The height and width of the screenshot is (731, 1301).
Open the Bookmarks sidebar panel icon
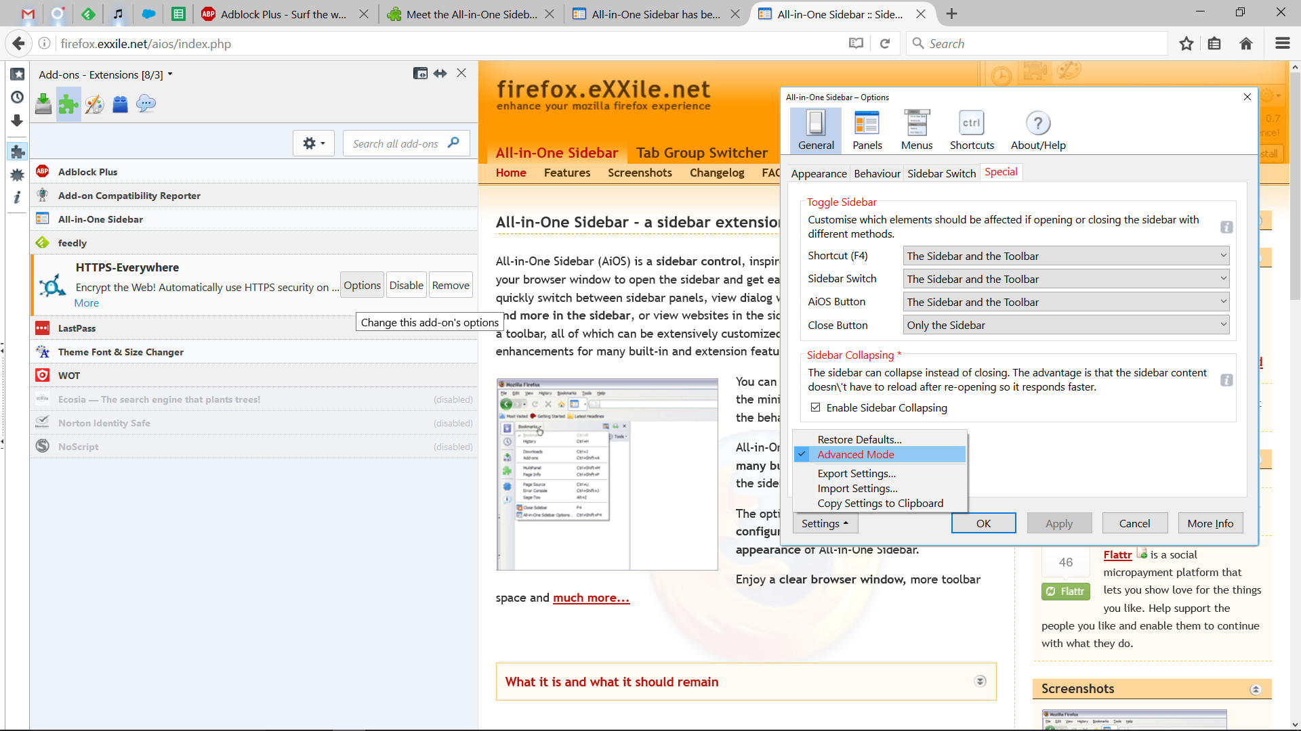[18, 74]
